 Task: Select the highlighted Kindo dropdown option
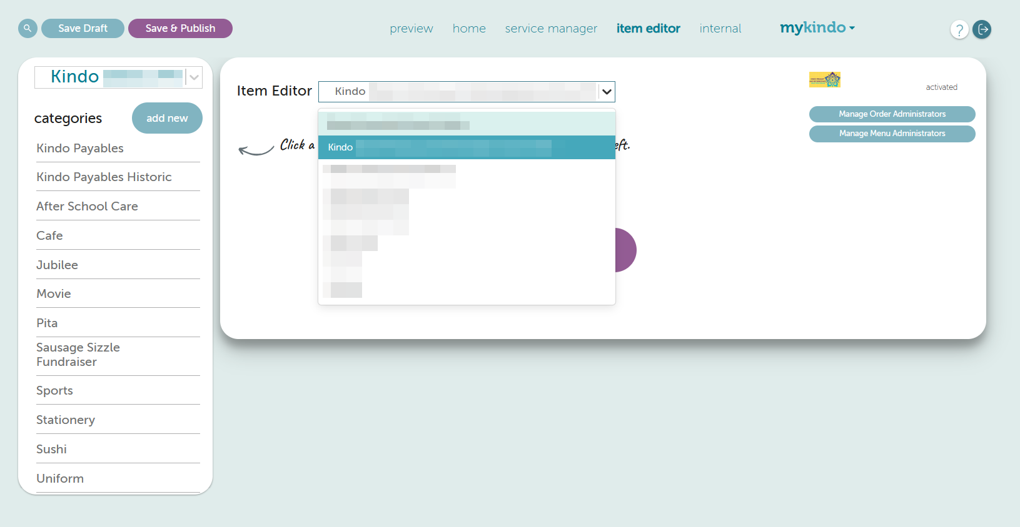pyautogui.click(x=467, y=147)
